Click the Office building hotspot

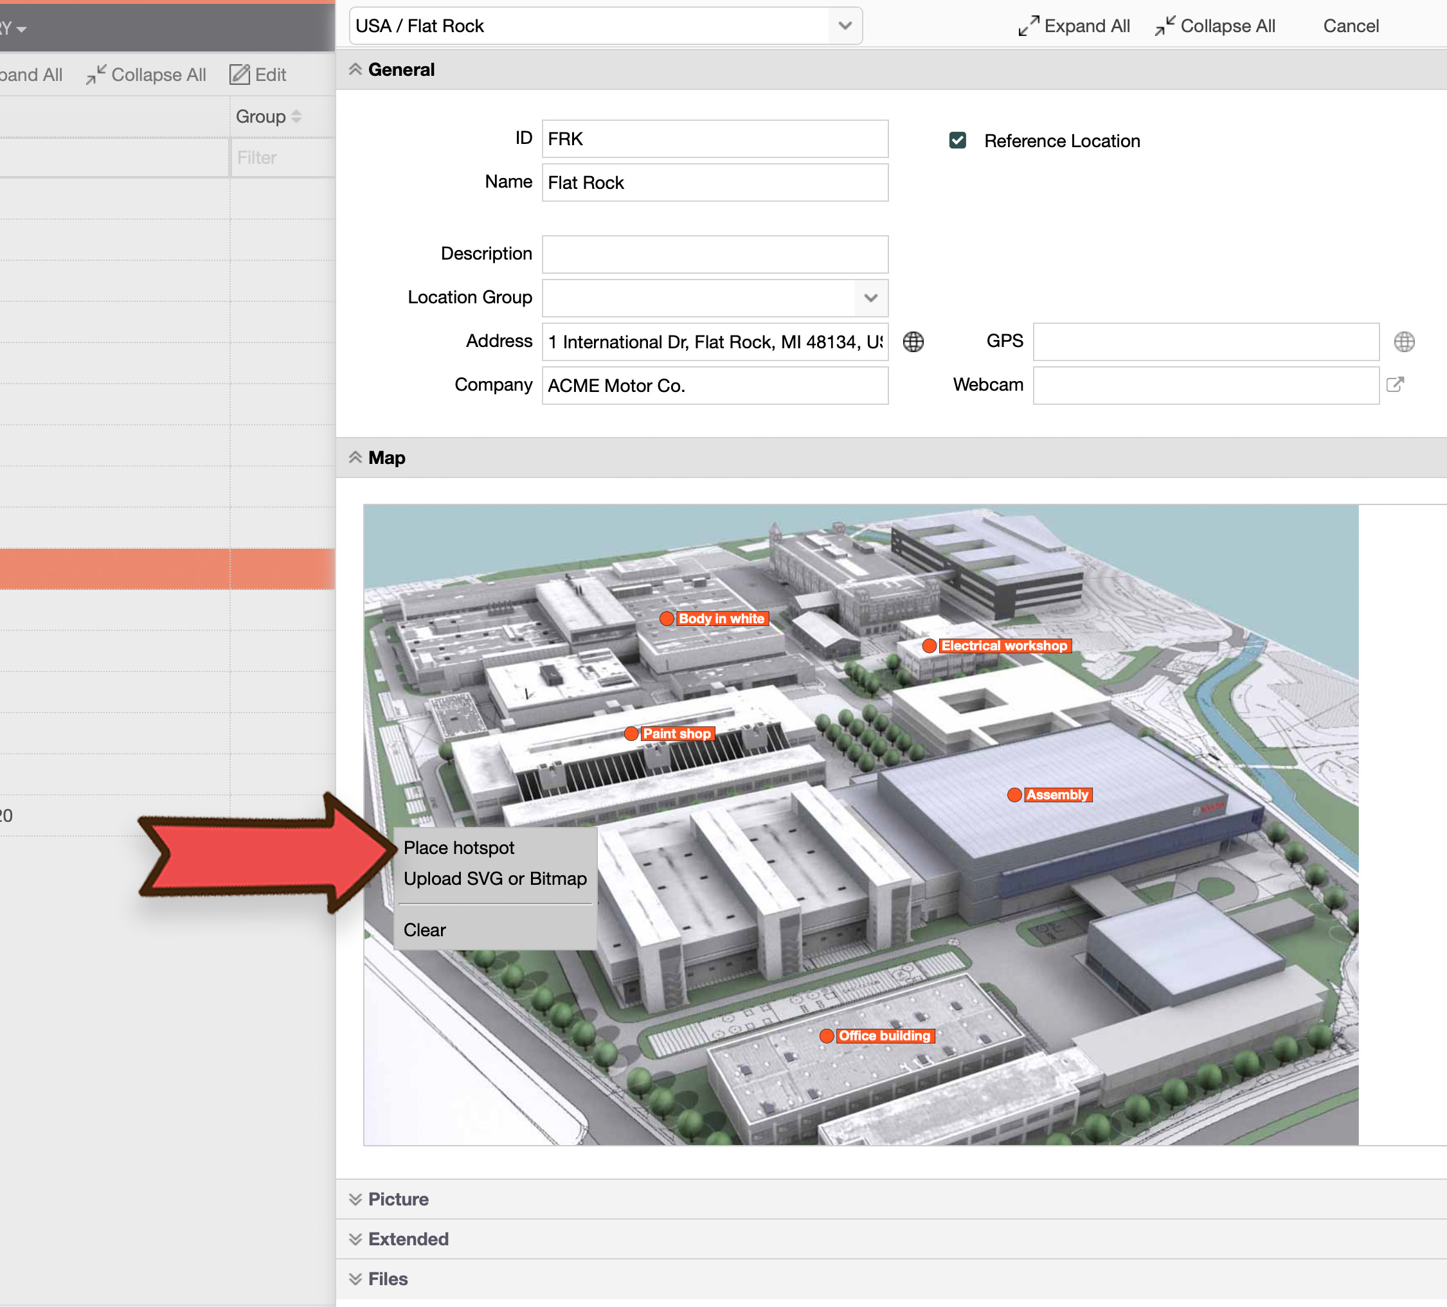click(877, 1036)
